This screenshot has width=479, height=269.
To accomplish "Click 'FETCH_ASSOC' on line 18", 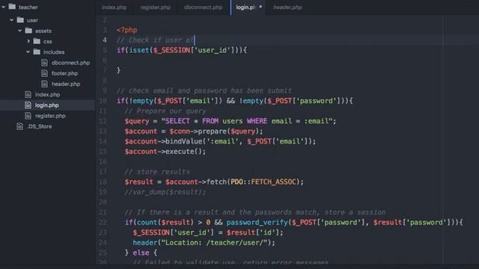I will (x=273, y=182).
